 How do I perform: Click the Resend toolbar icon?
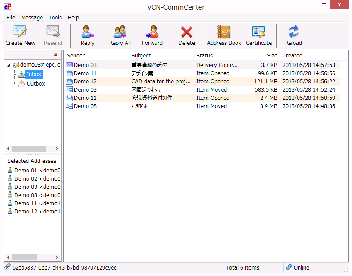coord(53,32)
